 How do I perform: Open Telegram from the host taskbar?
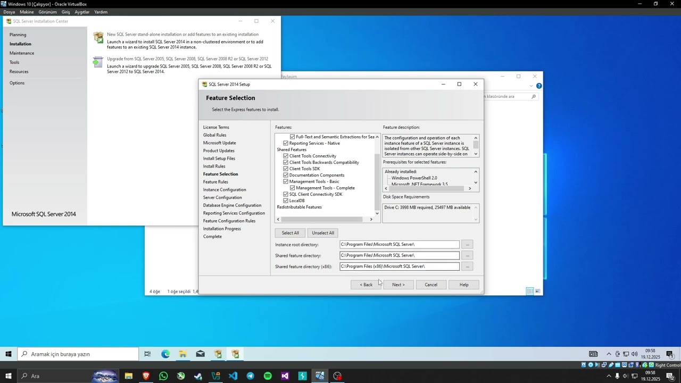click(x=250, y=376)
